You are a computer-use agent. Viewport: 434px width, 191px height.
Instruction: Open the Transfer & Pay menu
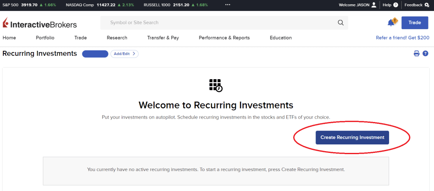tap(163, 38)
